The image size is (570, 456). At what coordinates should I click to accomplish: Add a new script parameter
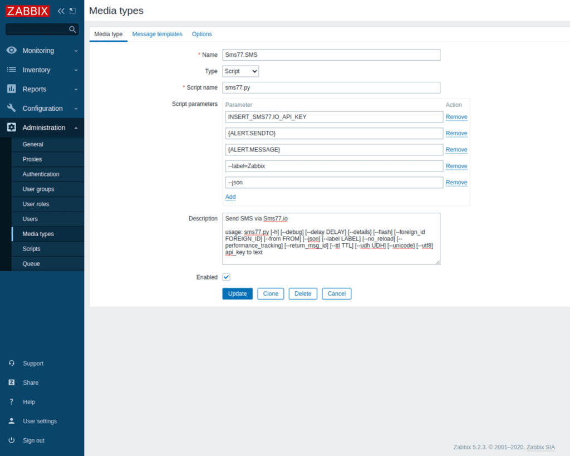tap(230, 197)
